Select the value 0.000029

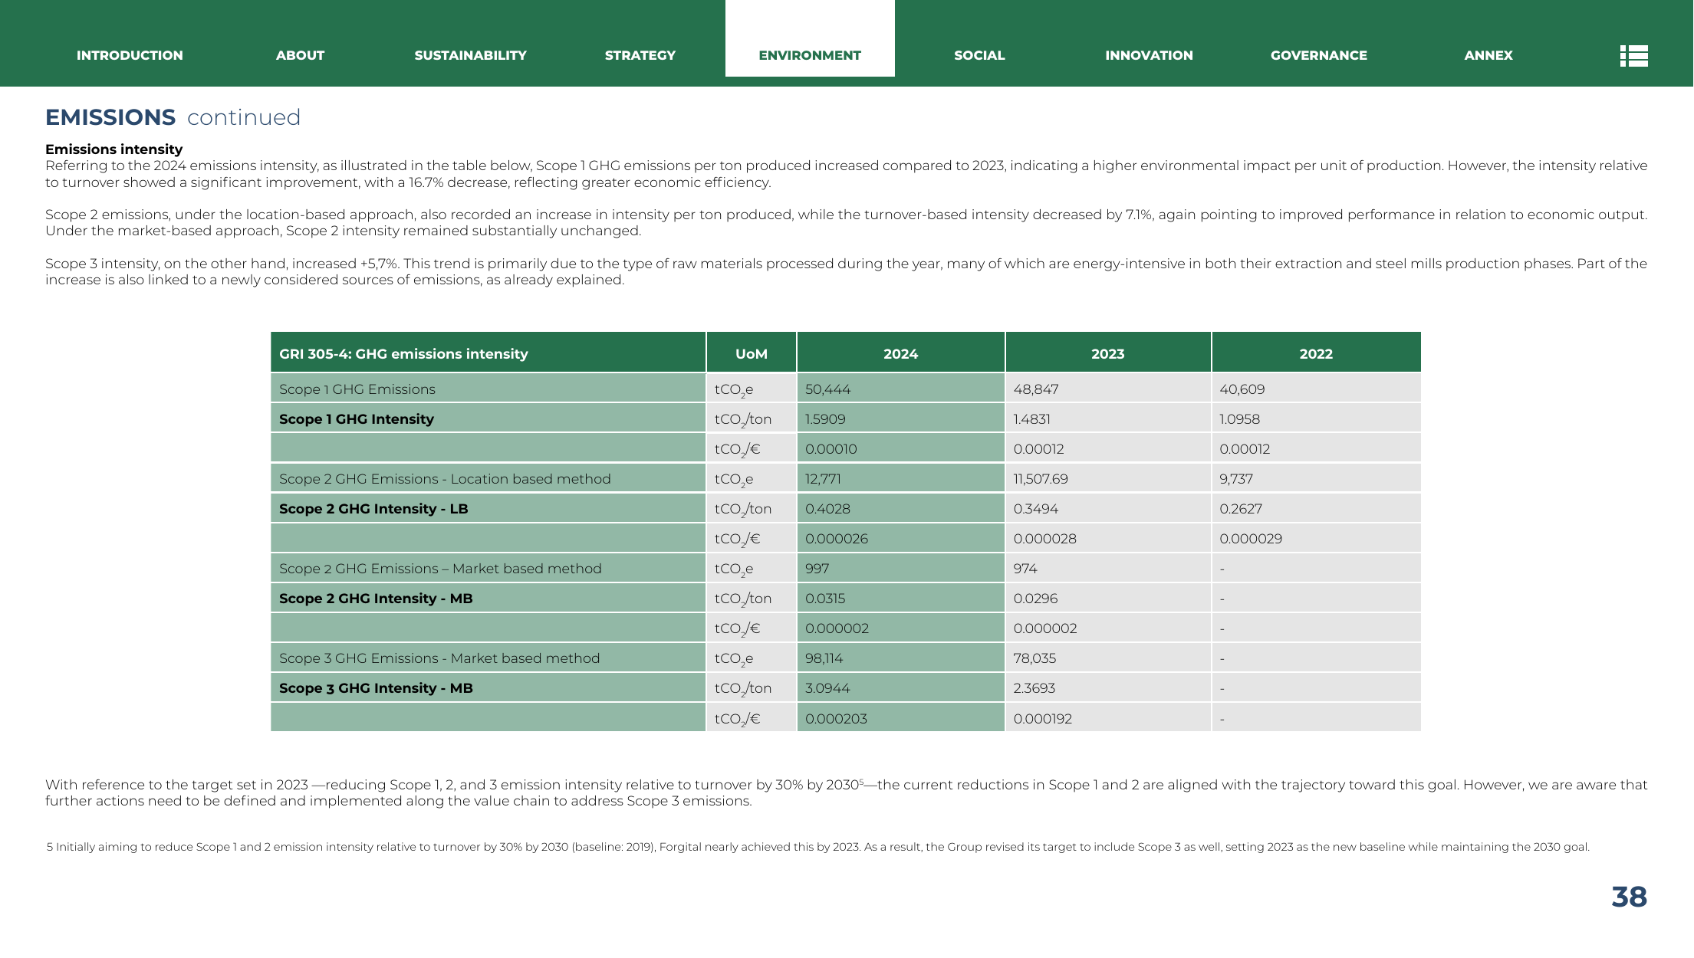(1251, 539)
